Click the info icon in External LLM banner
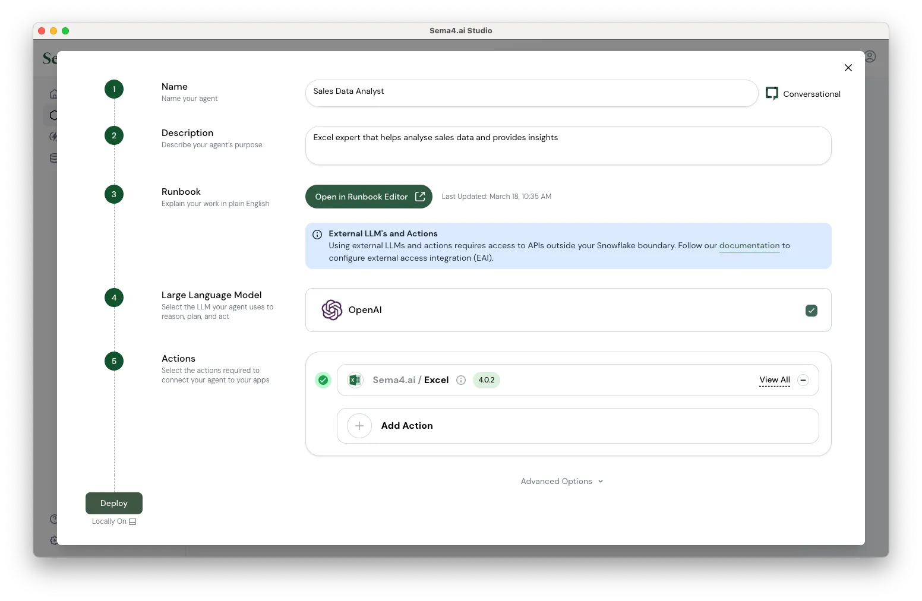Screen dimensions: 922x601 [317, 235]
